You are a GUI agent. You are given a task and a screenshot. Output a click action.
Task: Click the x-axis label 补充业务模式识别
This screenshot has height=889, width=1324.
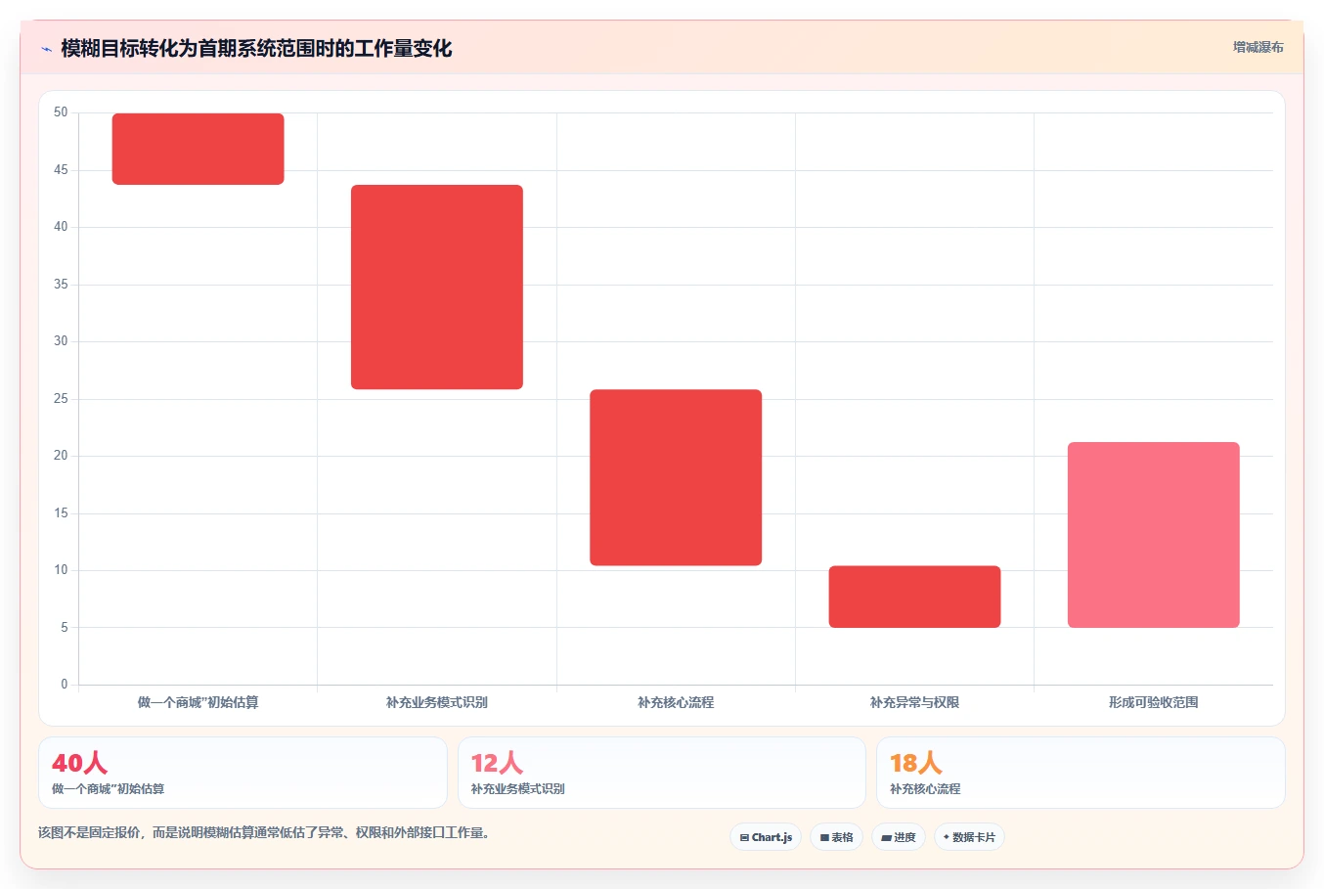point(437,702)
